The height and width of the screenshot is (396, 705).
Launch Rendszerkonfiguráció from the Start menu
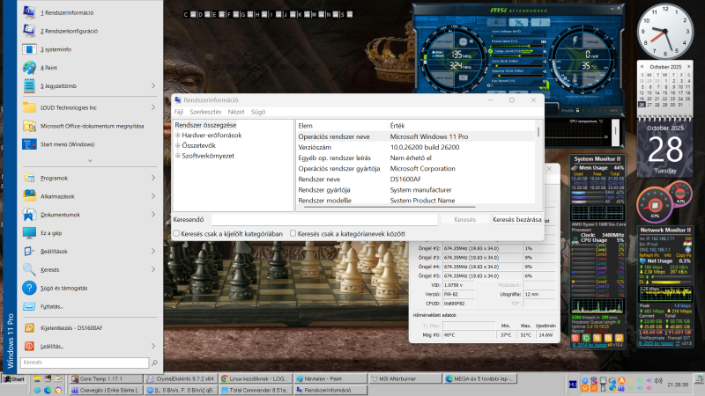pos(90,31)
